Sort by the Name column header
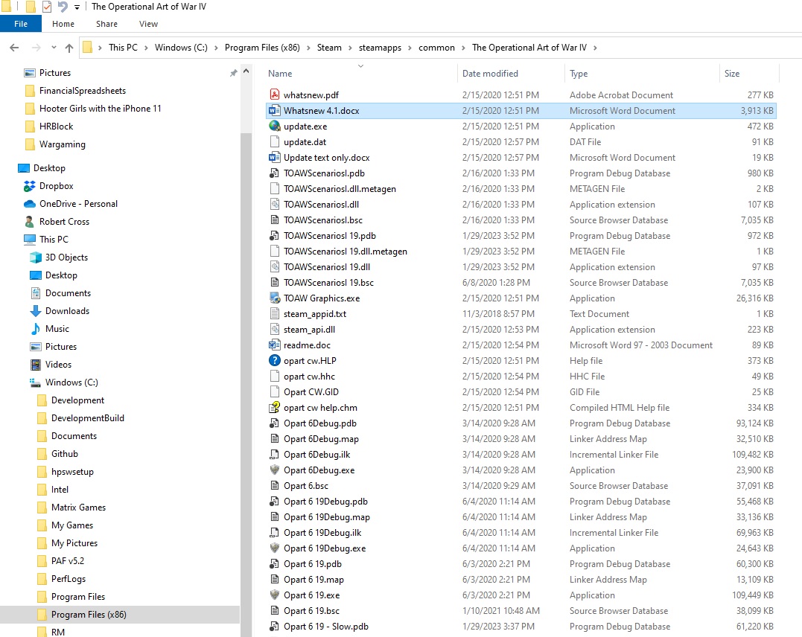The image size is (802, 637). pyautogui.click(x=361, y=73)
